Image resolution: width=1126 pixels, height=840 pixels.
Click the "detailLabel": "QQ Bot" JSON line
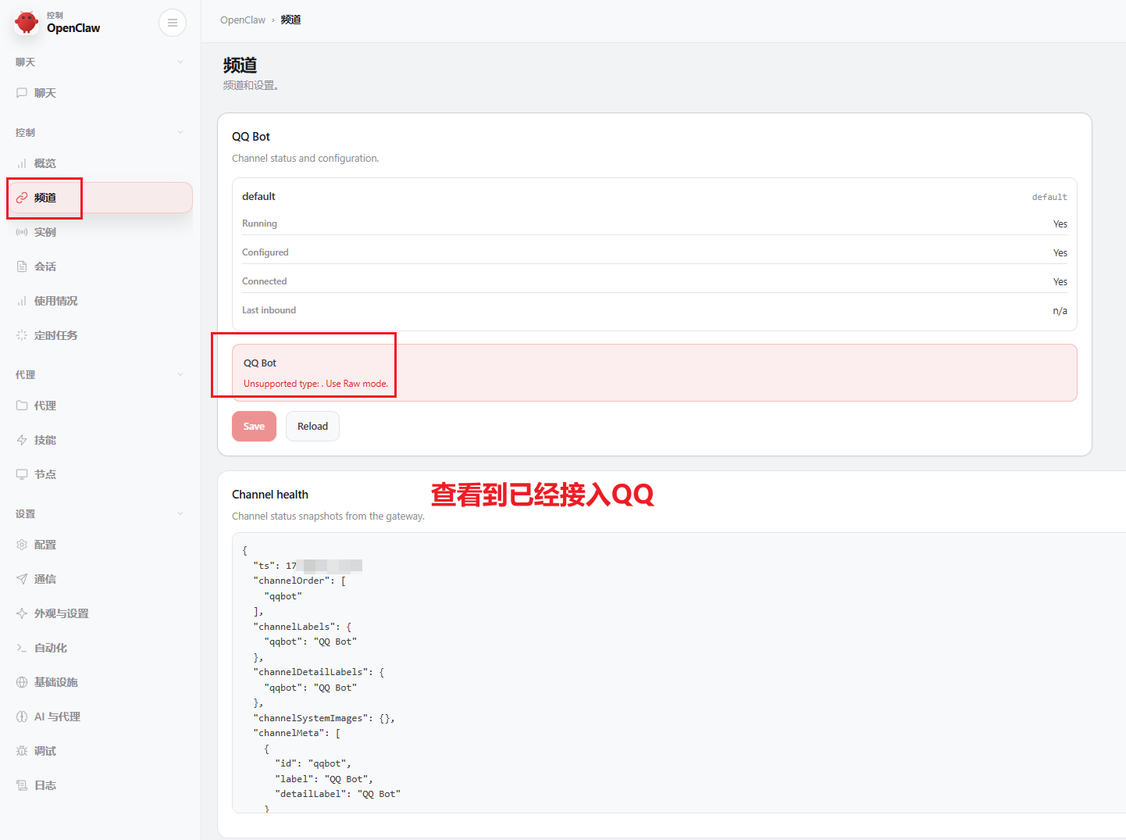(x=337, y=794)
